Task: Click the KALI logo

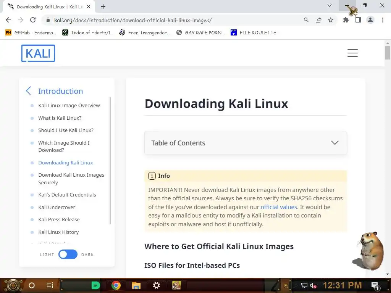Action: [x=38, y=53]
